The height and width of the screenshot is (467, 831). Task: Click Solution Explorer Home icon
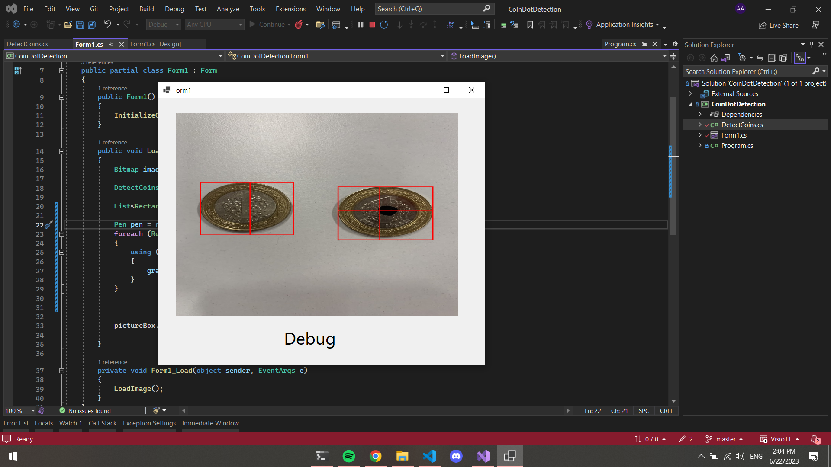714,58
